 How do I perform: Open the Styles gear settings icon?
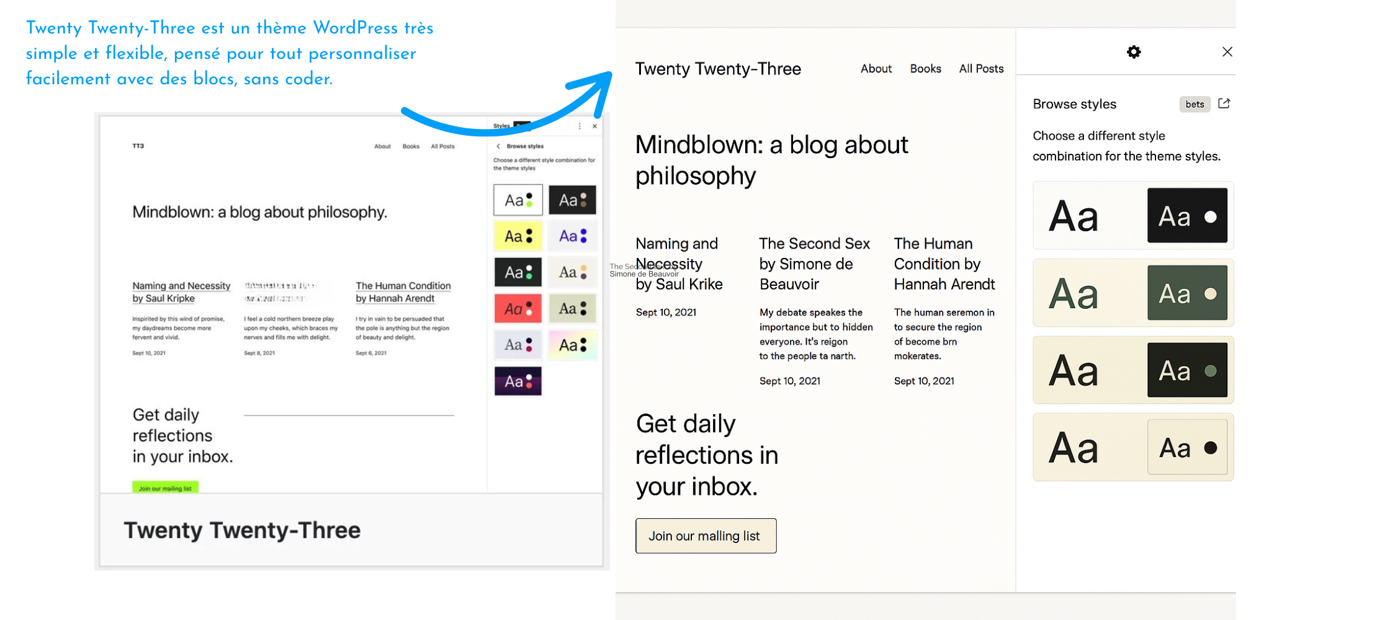(1134, 52)
